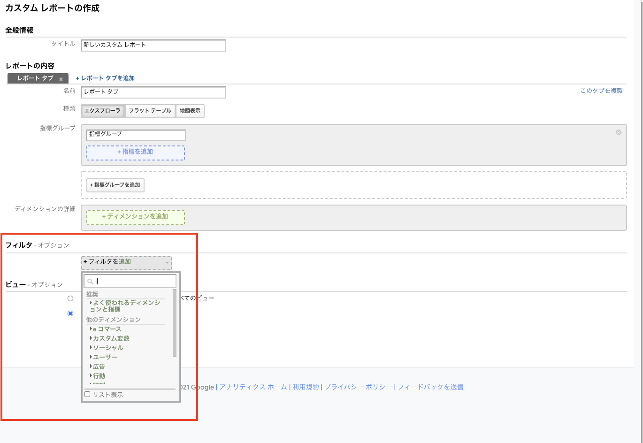
Task: Enable the リスト表示 checkbox
Action: (87, 395)
